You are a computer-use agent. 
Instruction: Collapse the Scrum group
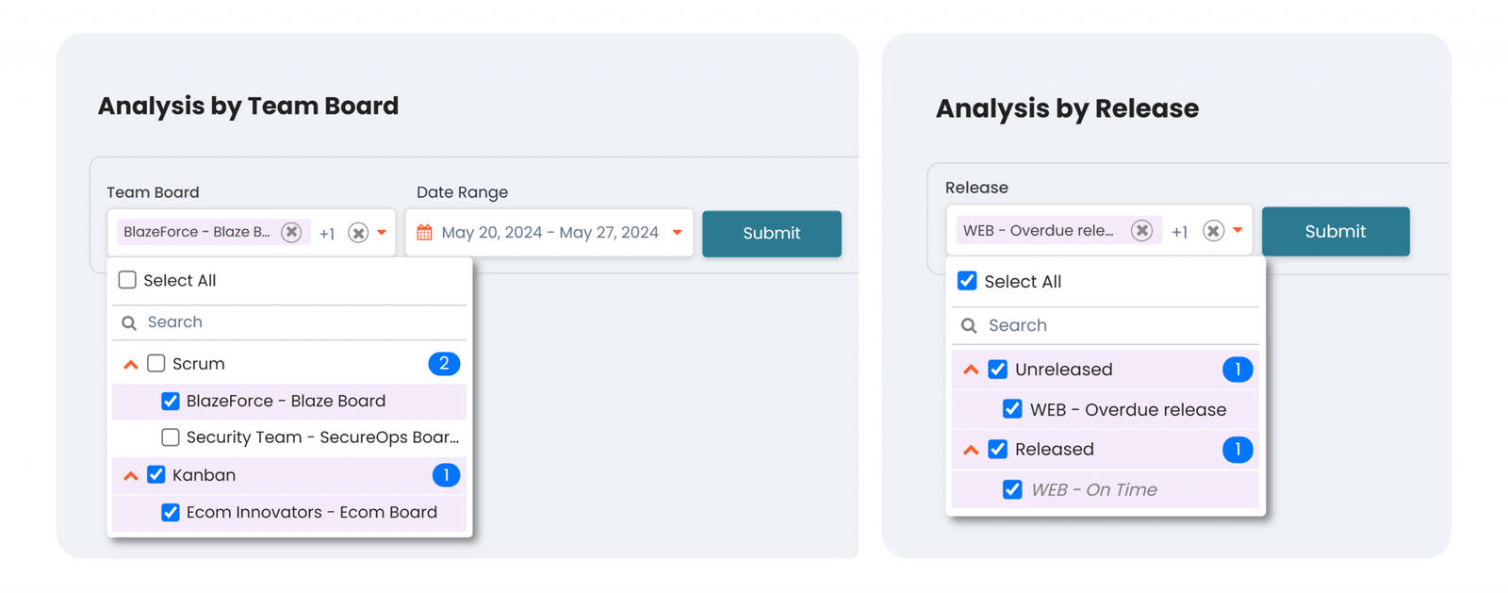[131, 364]
